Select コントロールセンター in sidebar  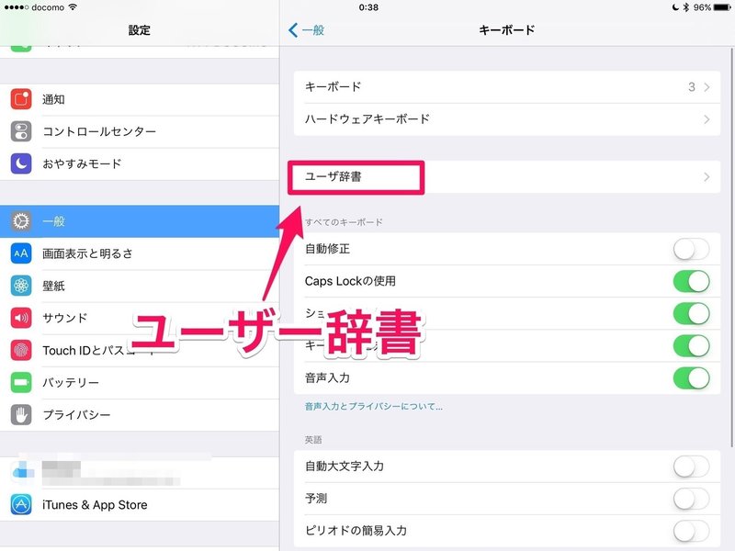[x=140, y=131]
